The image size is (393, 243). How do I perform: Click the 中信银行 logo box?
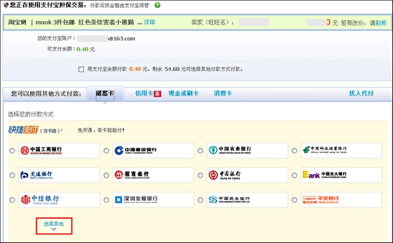pyautogui.click(x=59, y=200)
